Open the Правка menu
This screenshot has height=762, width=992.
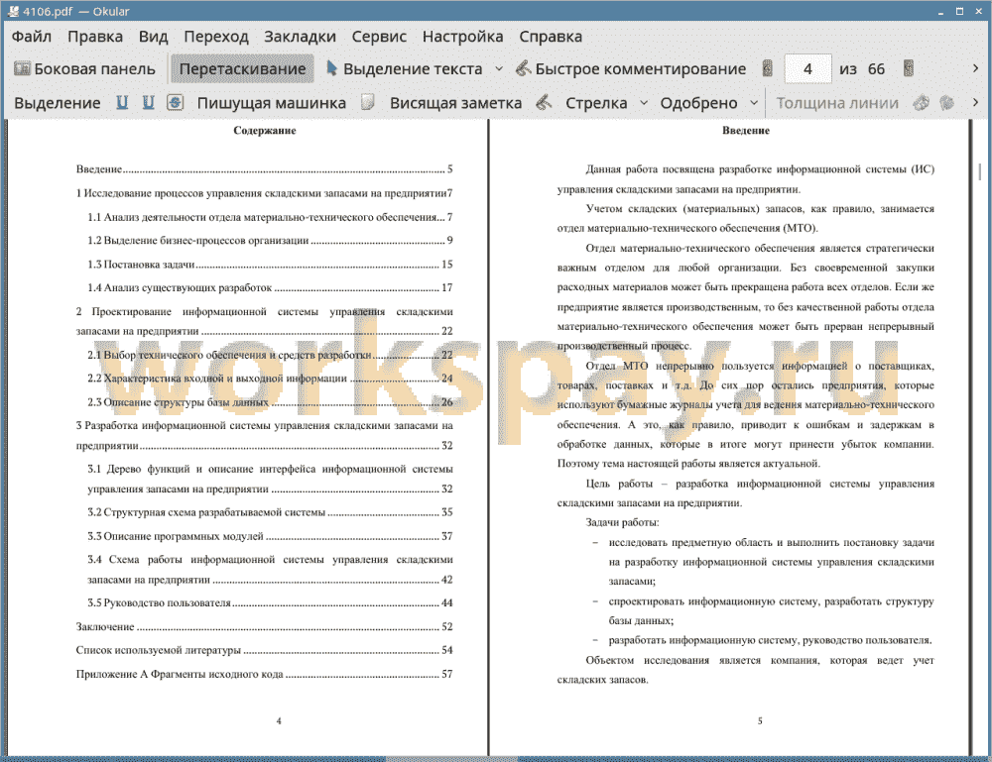[95, 37]
